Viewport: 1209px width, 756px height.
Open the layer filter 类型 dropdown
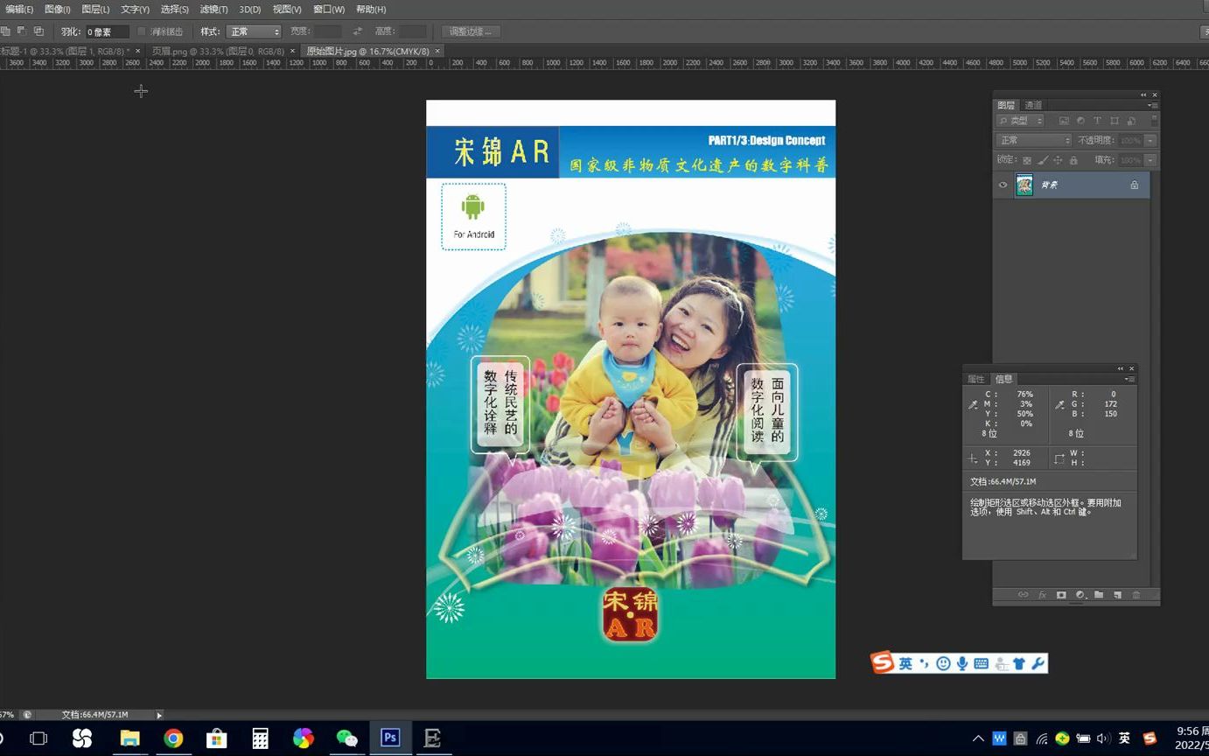1020,121
